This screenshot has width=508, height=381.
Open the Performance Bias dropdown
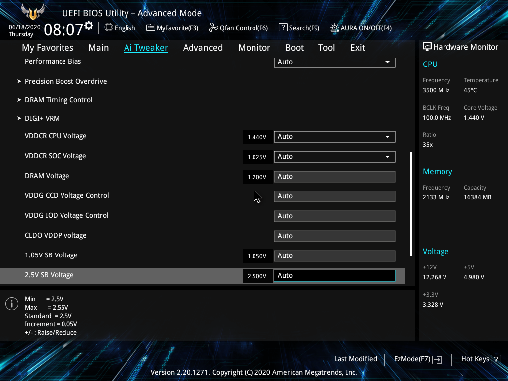pos(334,62)
